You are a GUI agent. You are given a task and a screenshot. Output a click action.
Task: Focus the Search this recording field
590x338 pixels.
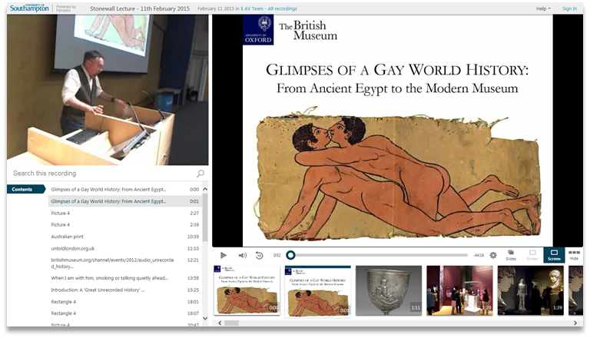pyautogui.click(x=101, y=173)
